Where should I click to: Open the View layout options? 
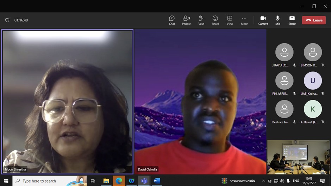point(230,20)
